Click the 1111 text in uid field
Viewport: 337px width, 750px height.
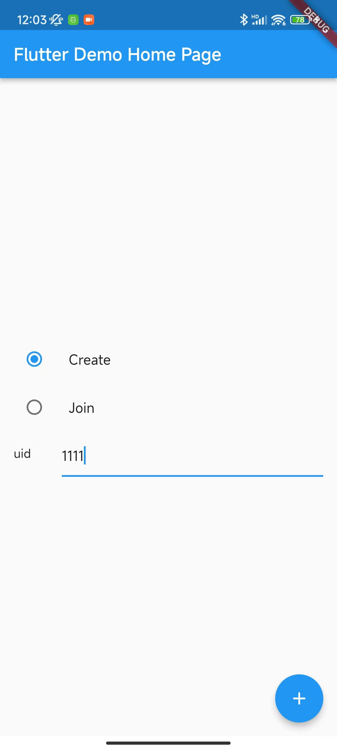73,456
